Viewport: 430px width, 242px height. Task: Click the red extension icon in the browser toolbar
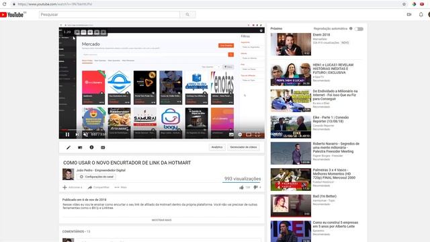(x=422, y=4)
